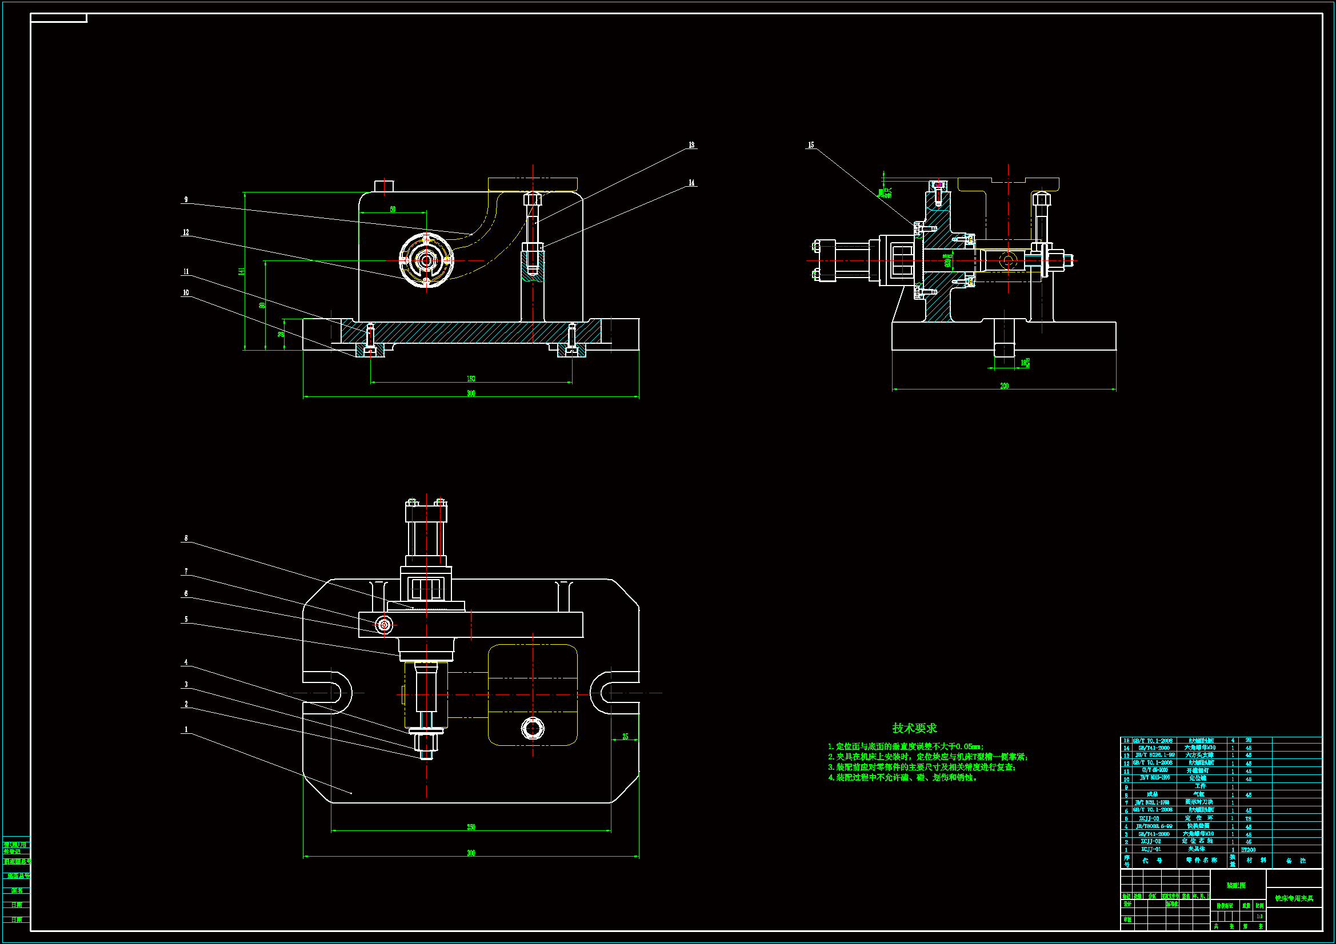Select the HT200 material cell in the parts list

(1248, 850)
